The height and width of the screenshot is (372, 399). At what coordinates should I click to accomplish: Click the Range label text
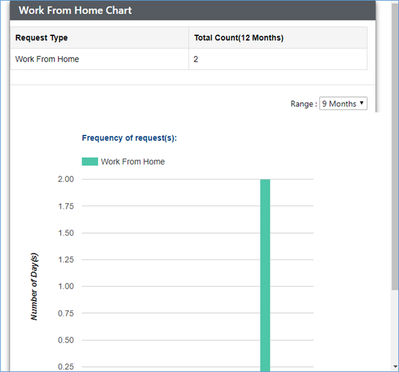[x=304, y=104]
